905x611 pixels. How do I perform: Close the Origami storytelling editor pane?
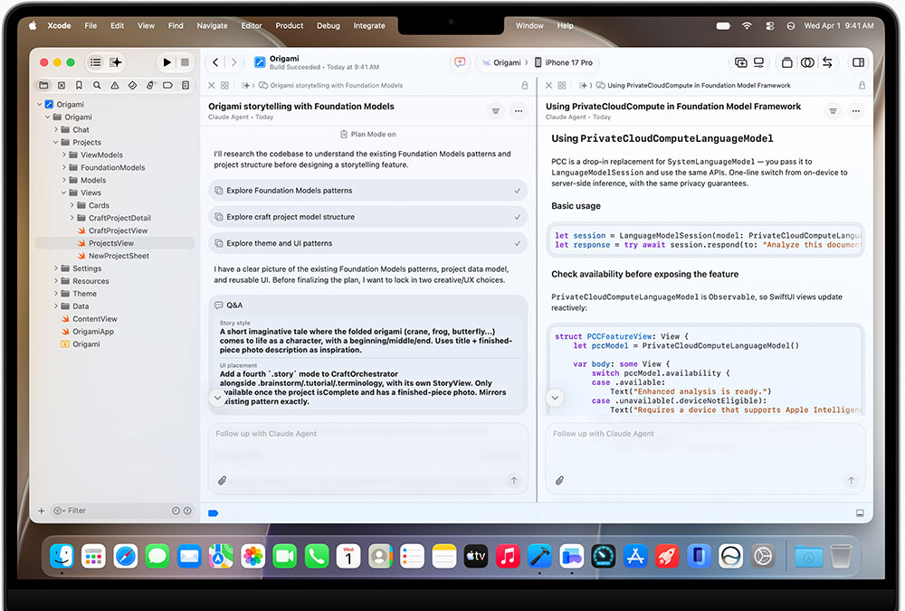pyautogui.click(x=211, y=85)
